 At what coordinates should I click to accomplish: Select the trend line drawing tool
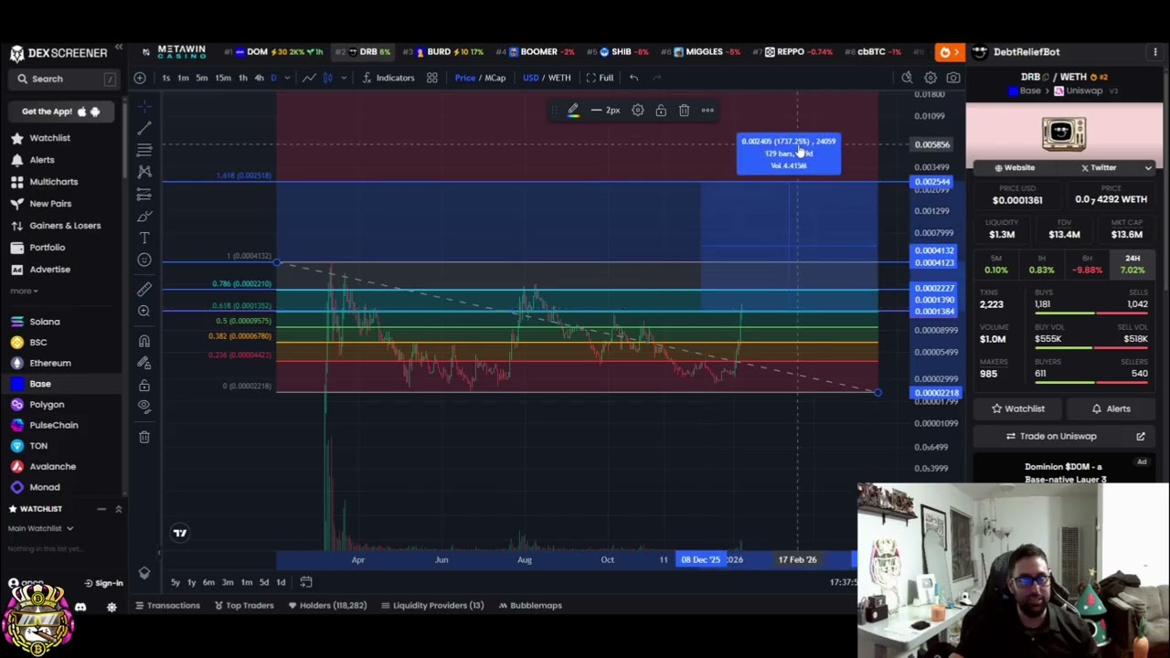pyautogui.click(x=144, y=128)
